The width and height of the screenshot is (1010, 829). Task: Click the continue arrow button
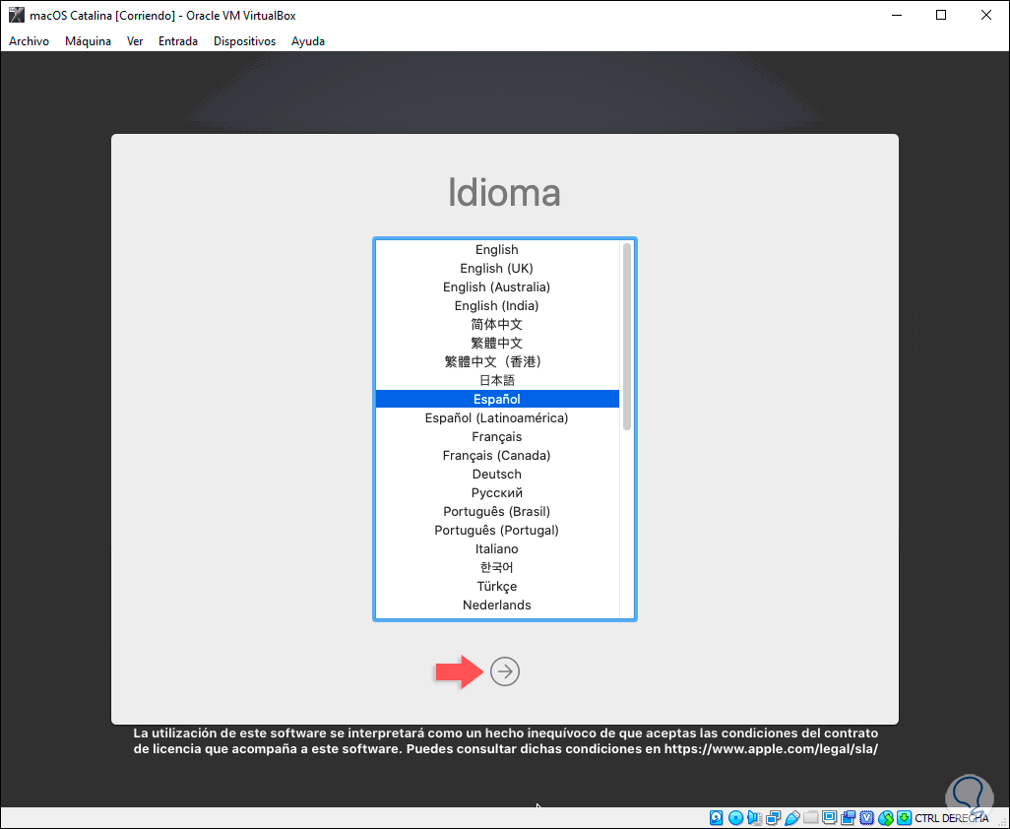[504, 671]
